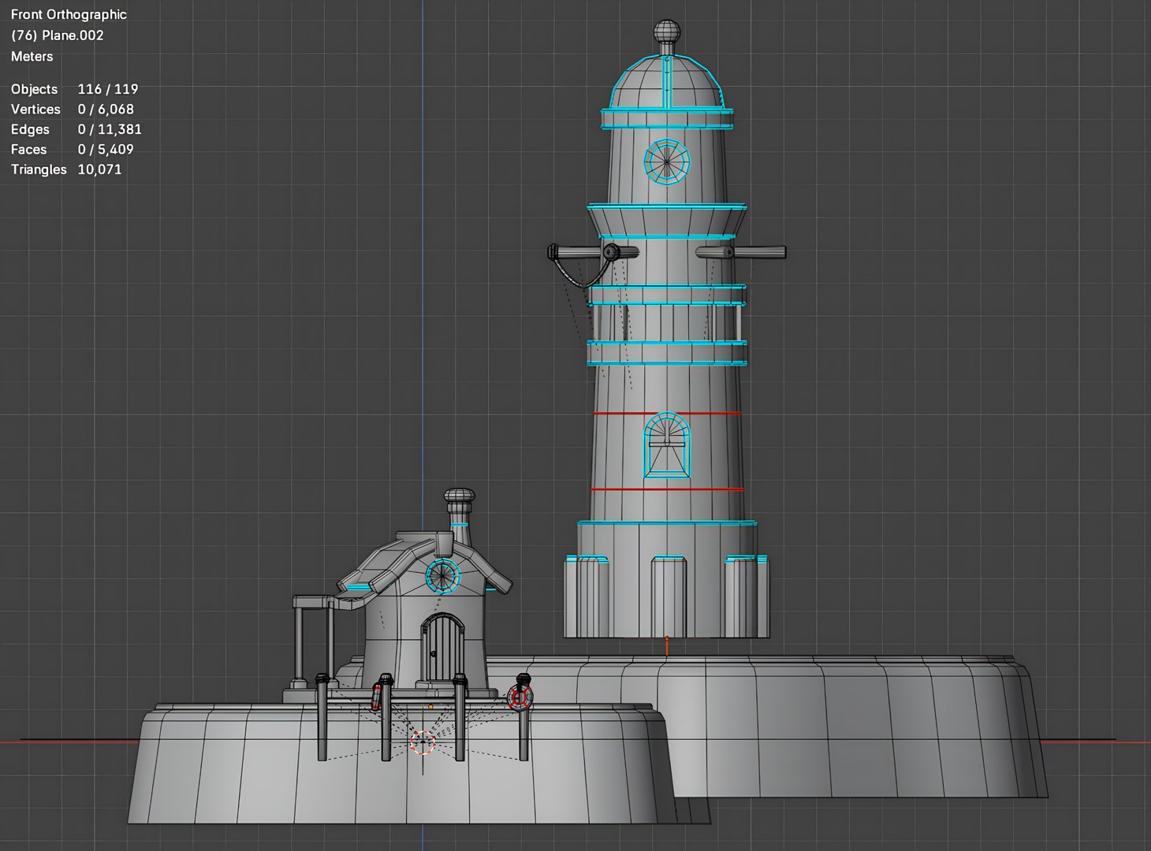The image size is (1151, 851).
Task: Click the "Meters" unit label
Action: point(32,57)
